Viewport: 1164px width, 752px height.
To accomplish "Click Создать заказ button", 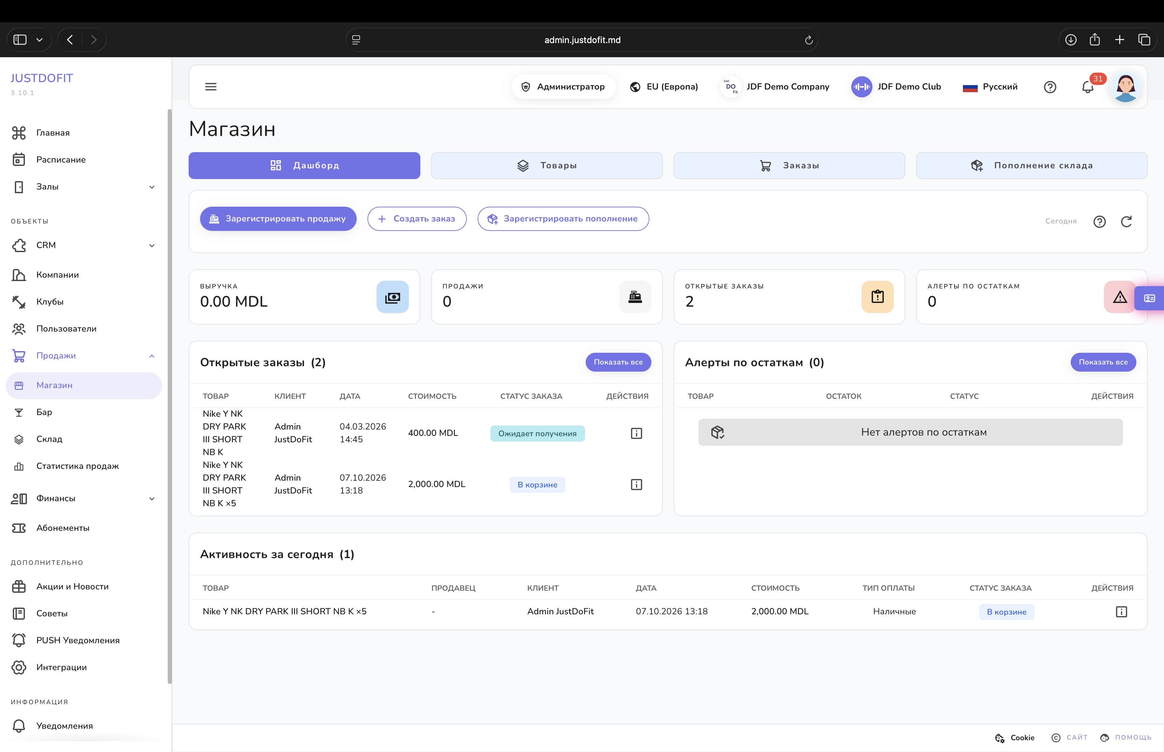I will 417,219.
